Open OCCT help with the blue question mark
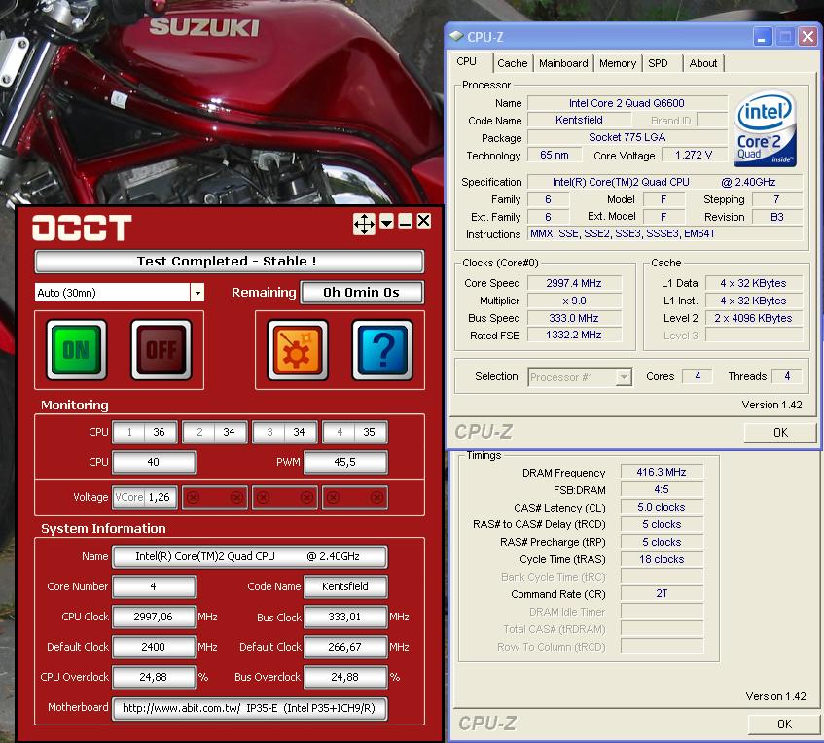This screenshot has width=824, height=743. coord(382,350)
